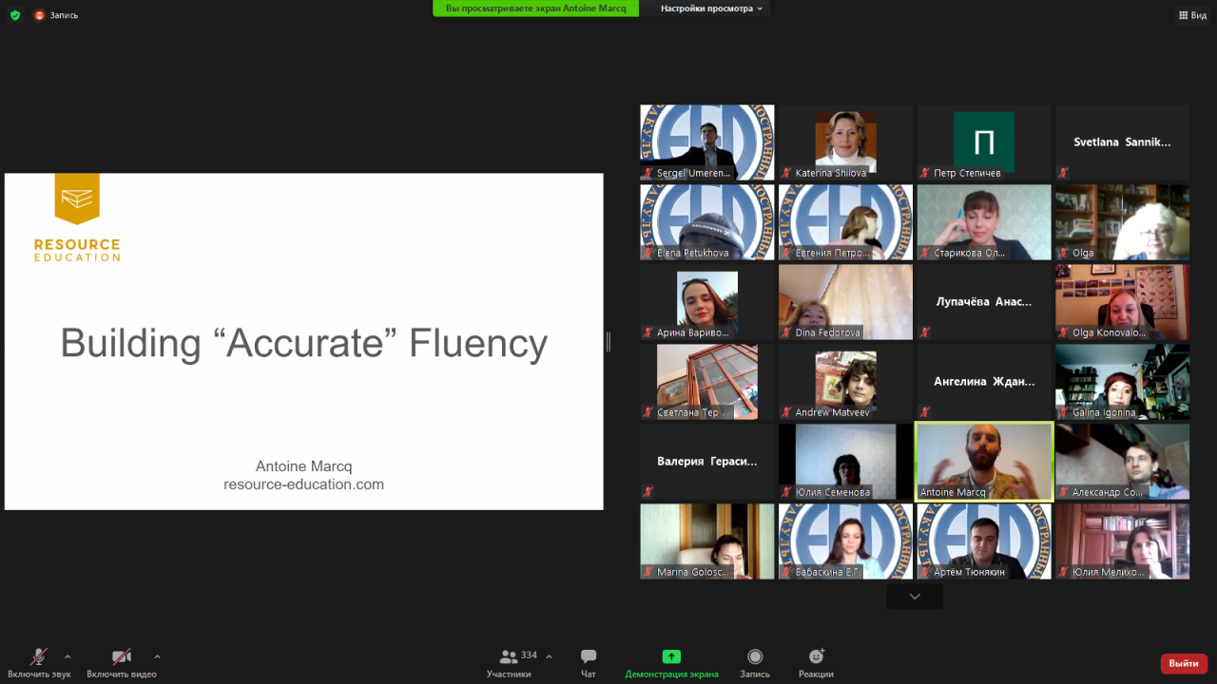
Task: Open the Reactions emoji icon
Action: (x=816, y=657)
